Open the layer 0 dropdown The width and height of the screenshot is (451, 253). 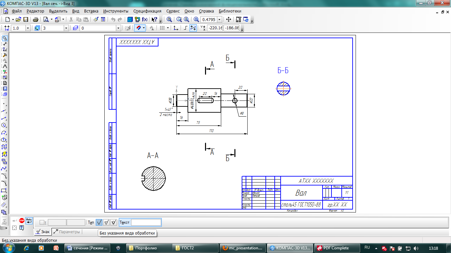[118, 28]
